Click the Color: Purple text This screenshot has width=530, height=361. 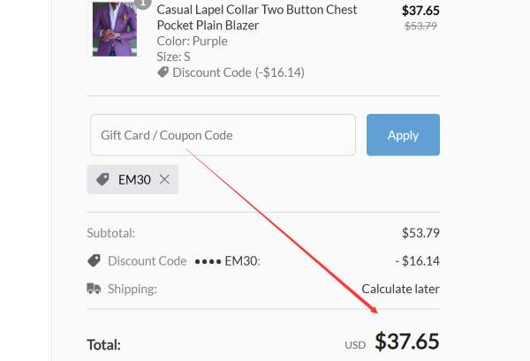click(x=192, y=41)
